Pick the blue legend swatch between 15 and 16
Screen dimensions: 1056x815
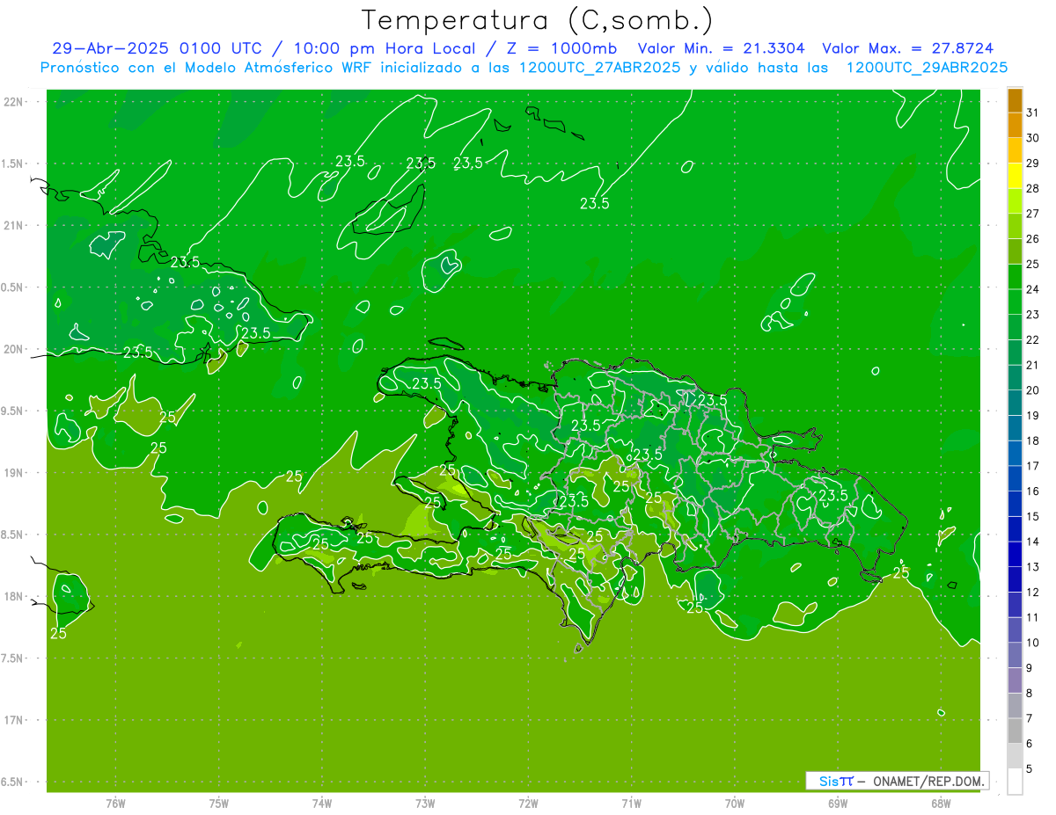click(1015, 504)
